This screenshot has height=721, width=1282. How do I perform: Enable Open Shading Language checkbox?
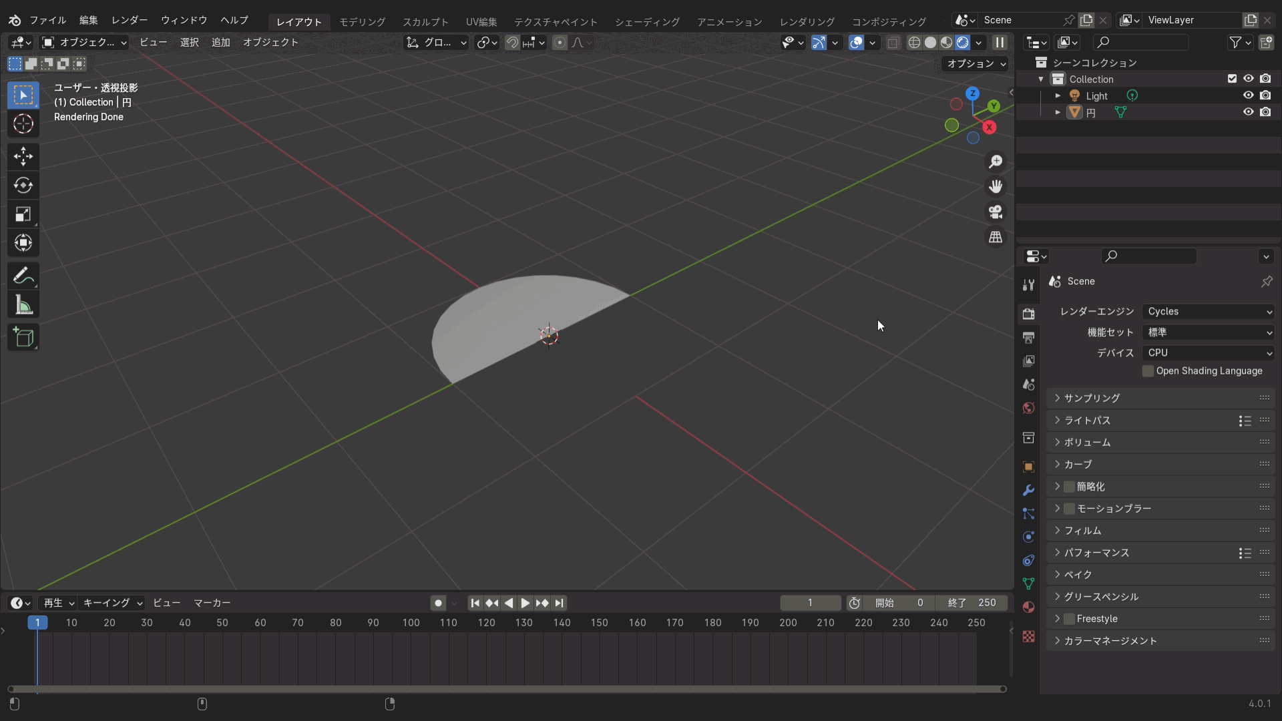pyautogui.click(x=1148, y=371)
